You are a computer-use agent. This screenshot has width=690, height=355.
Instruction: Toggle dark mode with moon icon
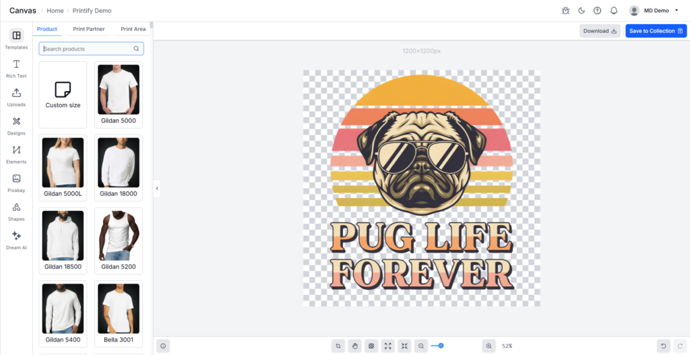click(582, 11)
